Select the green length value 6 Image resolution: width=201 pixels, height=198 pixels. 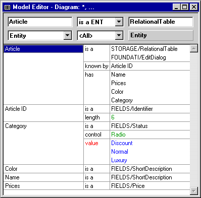click(x=113, y=117)
